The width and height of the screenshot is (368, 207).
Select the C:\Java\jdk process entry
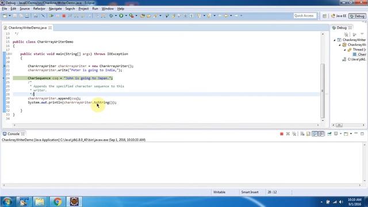(354, 59)
